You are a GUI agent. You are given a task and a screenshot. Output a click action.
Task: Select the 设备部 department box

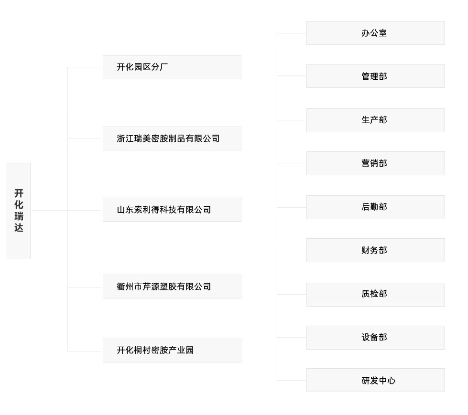coord(375,338)
